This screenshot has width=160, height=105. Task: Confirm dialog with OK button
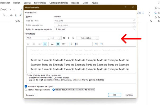[x=115, y=95]
